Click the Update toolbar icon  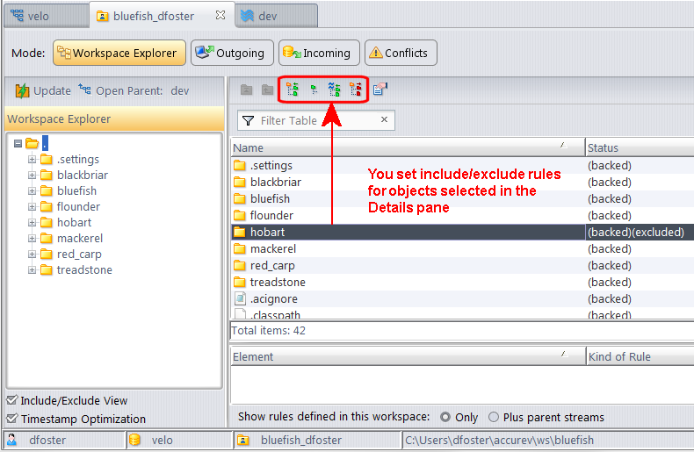43,90
